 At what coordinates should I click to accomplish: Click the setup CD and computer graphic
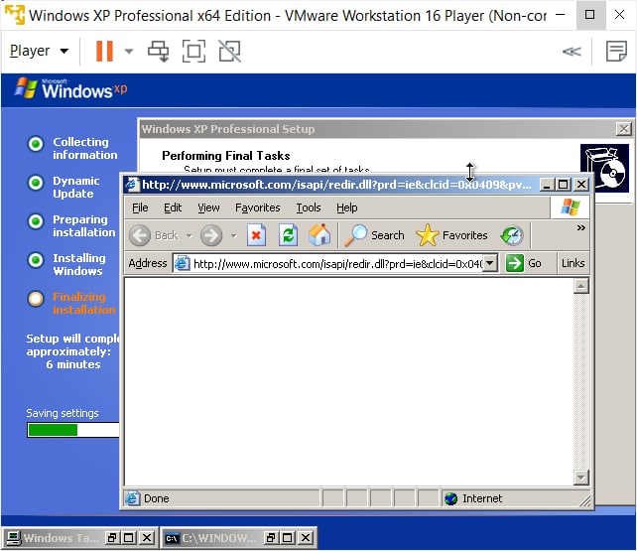604,168
